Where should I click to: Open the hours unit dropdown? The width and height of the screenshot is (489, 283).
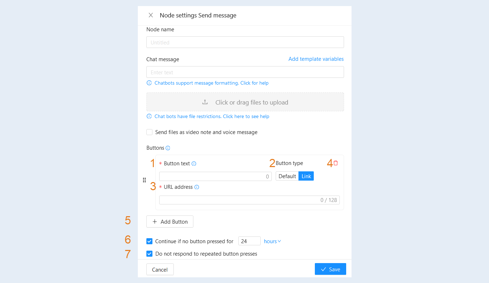coord(272,241)
